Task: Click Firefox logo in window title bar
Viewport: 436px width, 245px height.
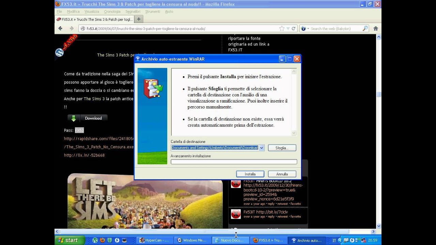Action: [58, 4]
